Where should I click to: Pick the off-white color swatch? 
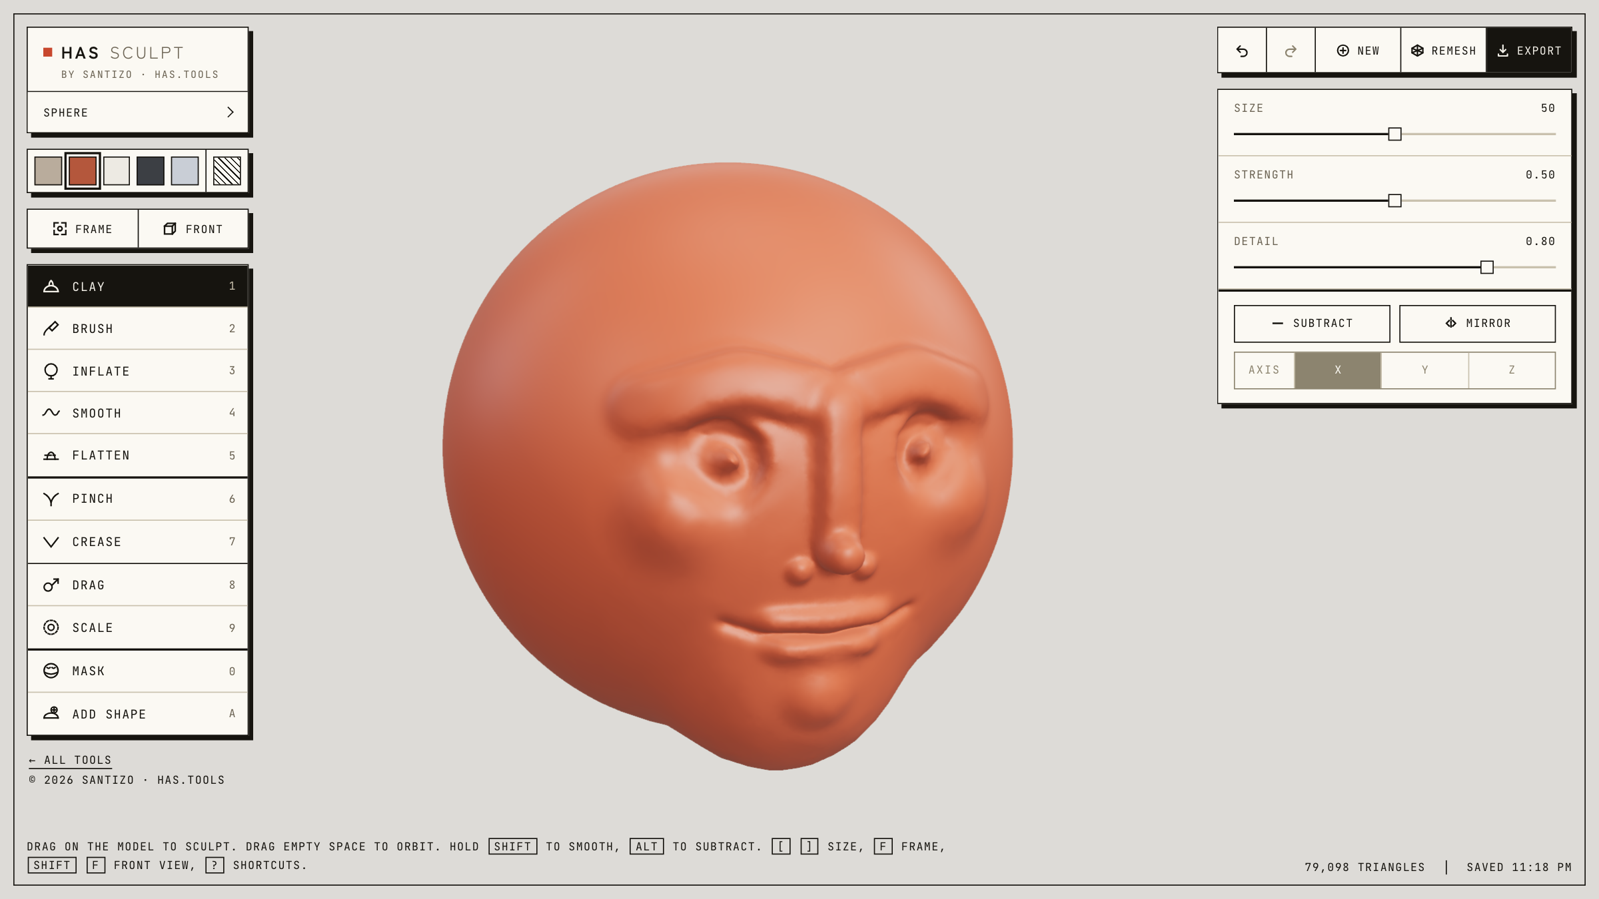117,171
